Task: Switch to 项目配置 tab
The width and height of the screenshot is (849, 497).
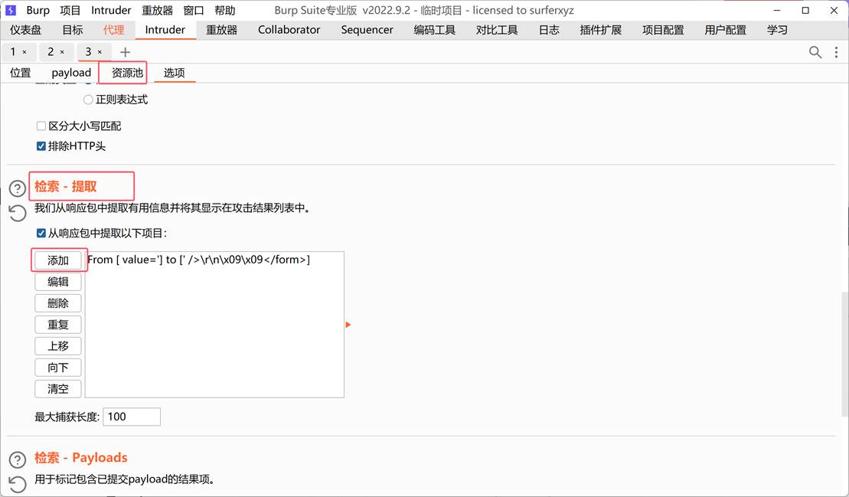Action: pyautogui.click(x=663, y=30)
